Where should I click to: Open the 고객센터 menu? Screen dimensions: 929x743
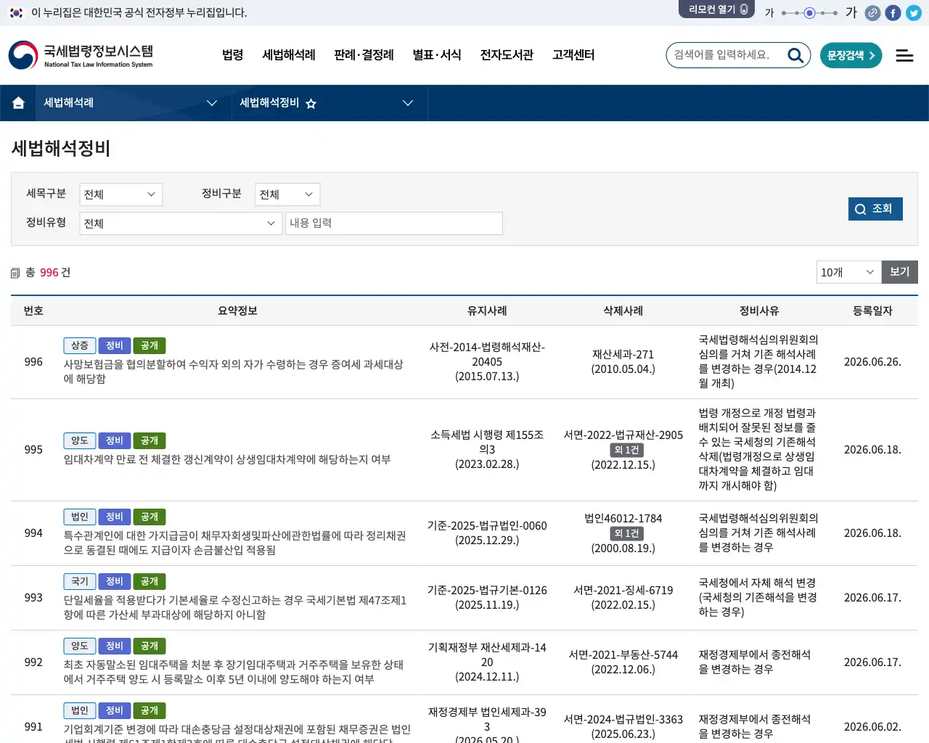(573, 55)
